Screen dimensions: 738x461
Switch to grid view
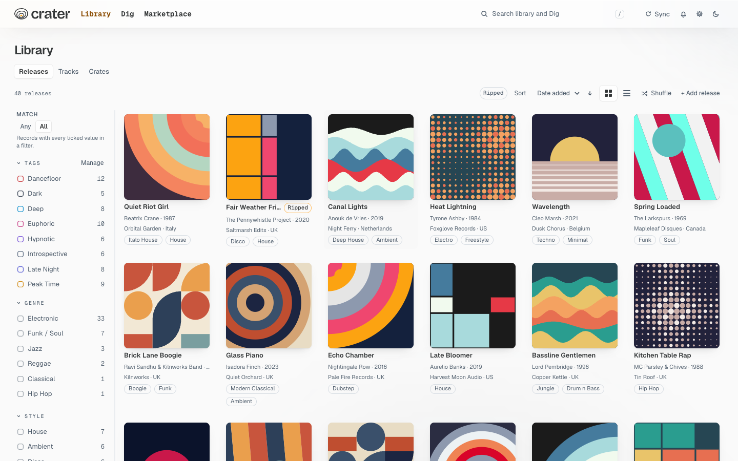(x=608, y=93)
